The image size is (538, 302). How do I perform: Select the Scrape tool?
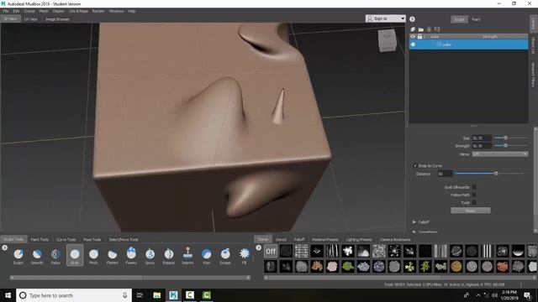point(225,256)
